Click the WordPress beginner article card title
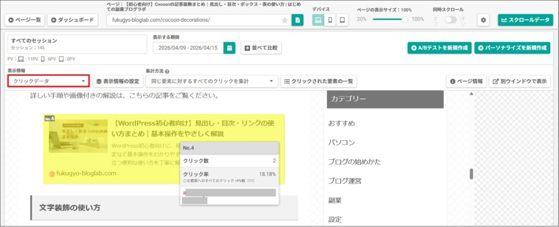Viewport: 559px width, 227px height. click(x=193, y=129)
